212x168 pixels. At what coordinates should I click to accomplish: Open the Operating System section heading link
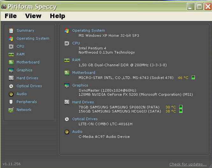click(x=88, y=30)
